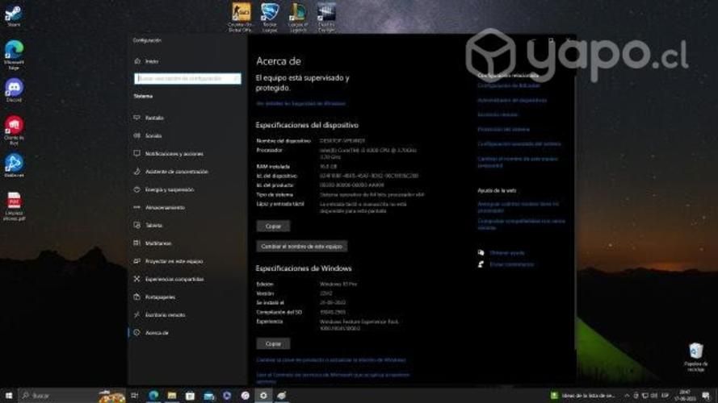This screenshot has width=718, height=403.
Task: Open Administrador de dispositivos link
Action: click(x=512, y=100)
